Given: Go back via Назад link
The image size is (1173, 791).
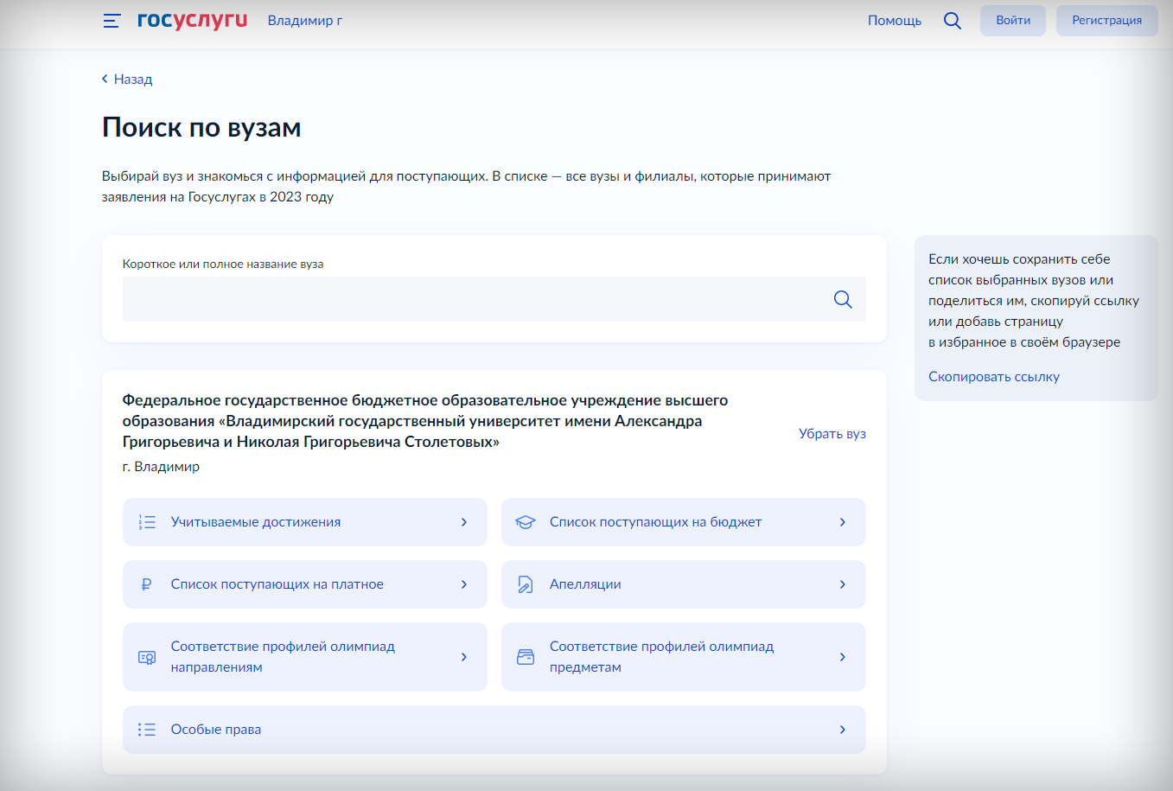Looking at the screenshot, I should (133, 79).
